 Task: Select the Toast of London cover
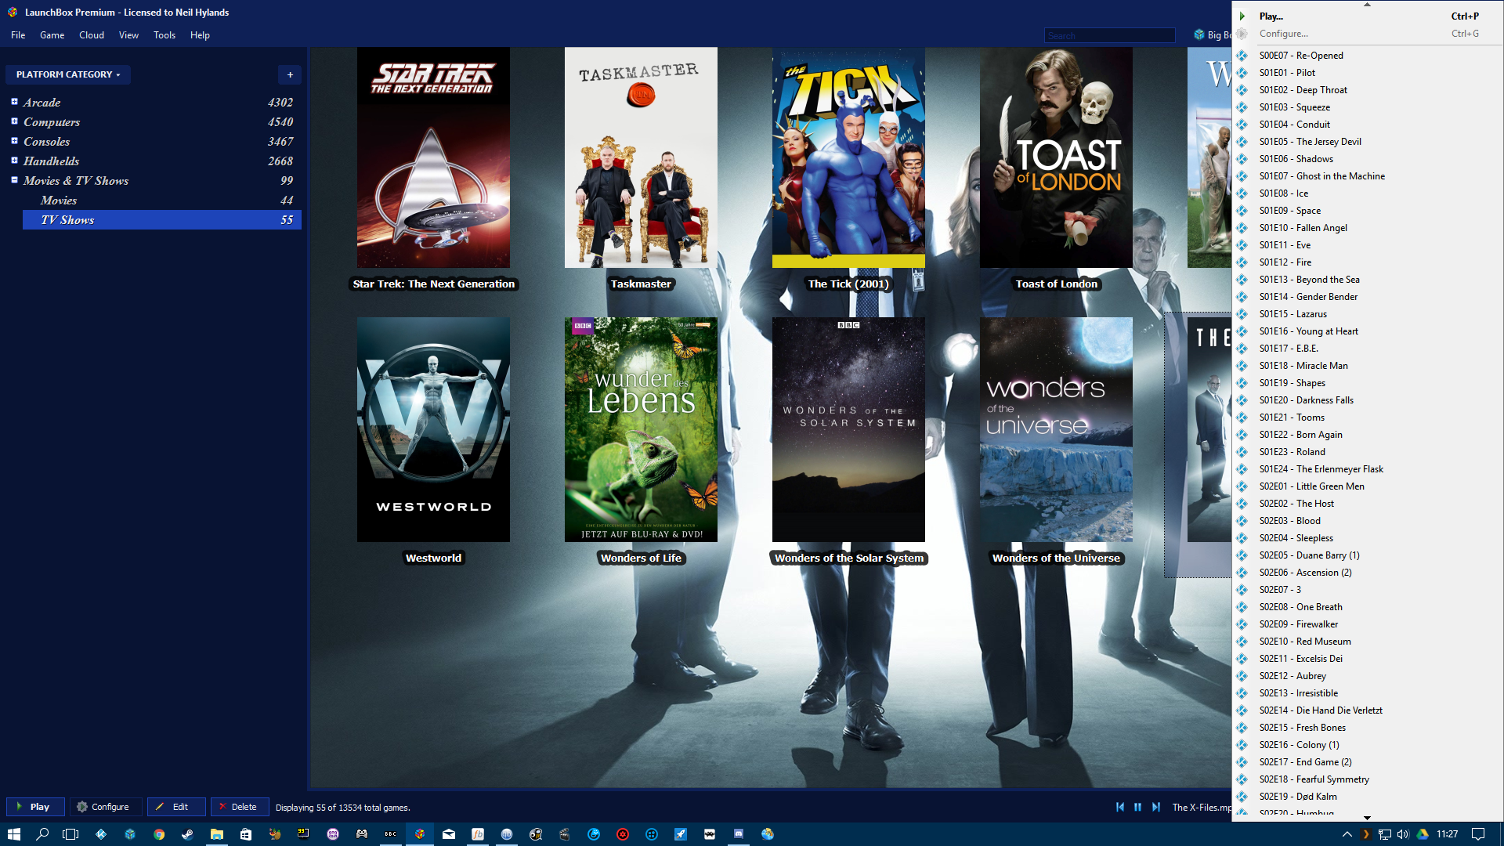(1056, 157)
